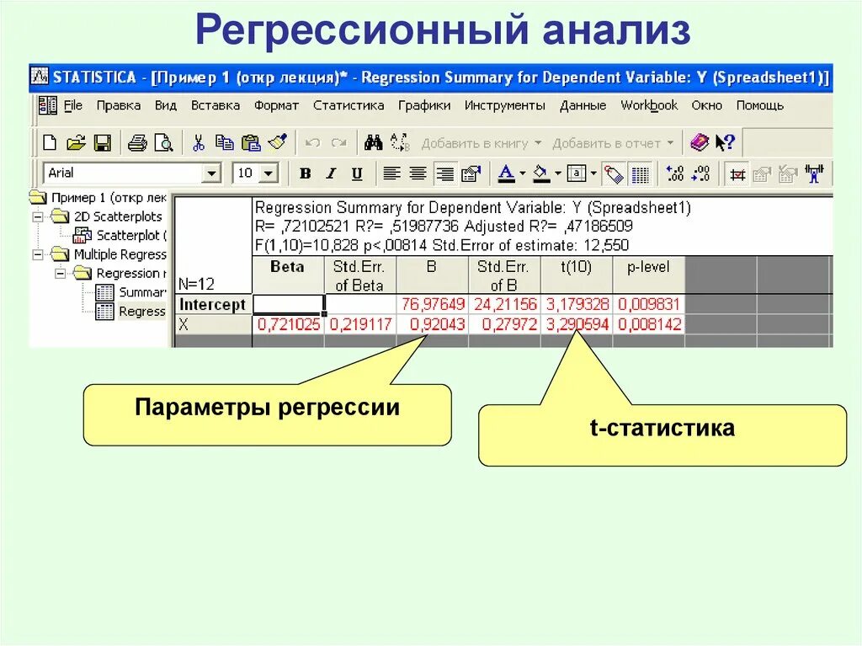
Task: Open the Добавить в отчет dropdown
Action: click(670, 143)
